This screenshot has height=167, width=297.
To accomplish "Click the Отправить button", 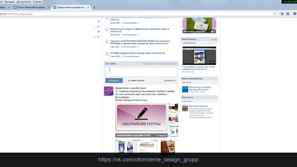I will click(114, 80).
